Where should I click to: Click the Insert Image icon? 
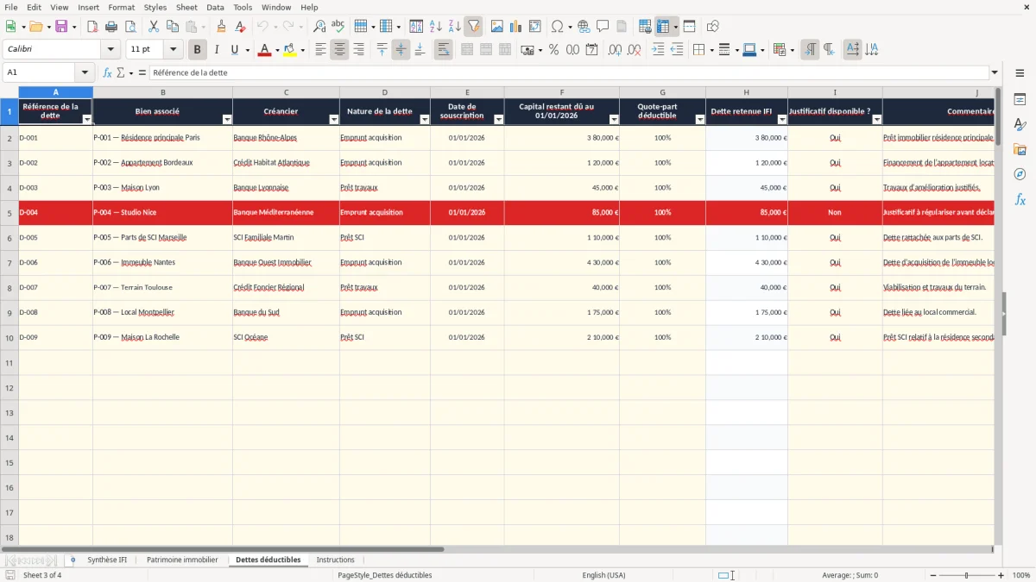click(497, 27)
